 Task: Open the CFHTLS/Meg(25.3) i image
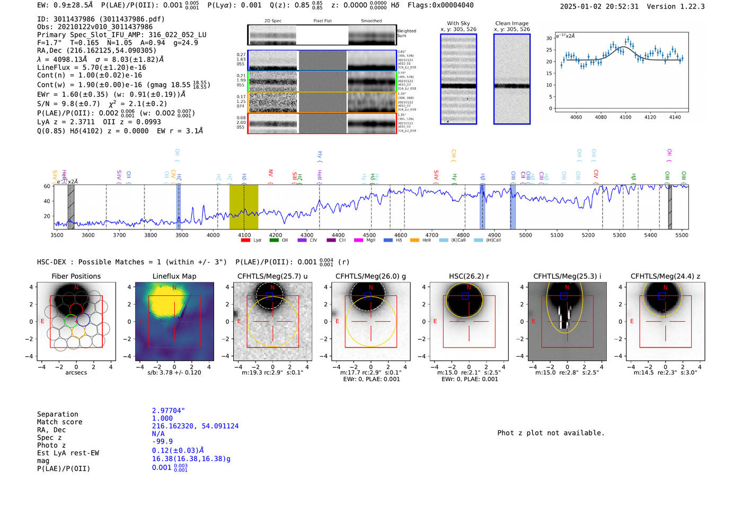[x=567, y=322]
